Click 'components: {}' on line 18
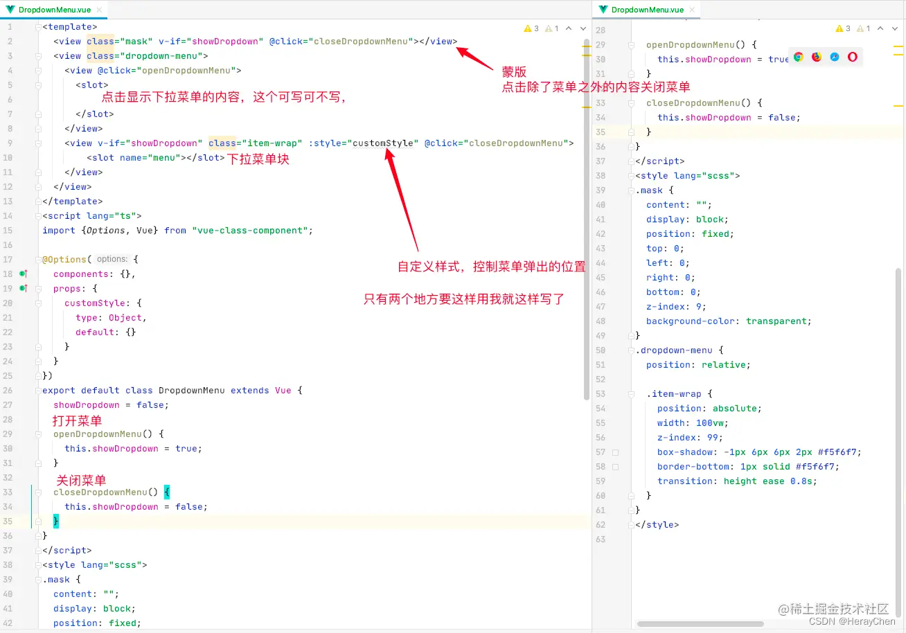The height and width of the screenshot is (633, 906). click(92, 274)
